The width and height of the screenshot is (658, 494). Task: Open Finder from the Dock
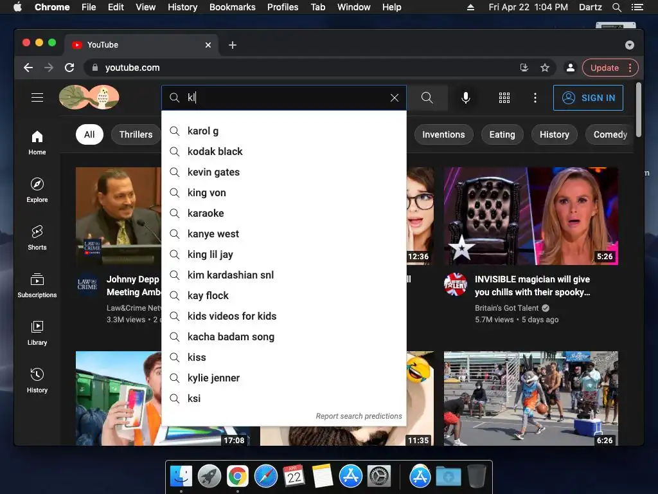tap(181, 477)
